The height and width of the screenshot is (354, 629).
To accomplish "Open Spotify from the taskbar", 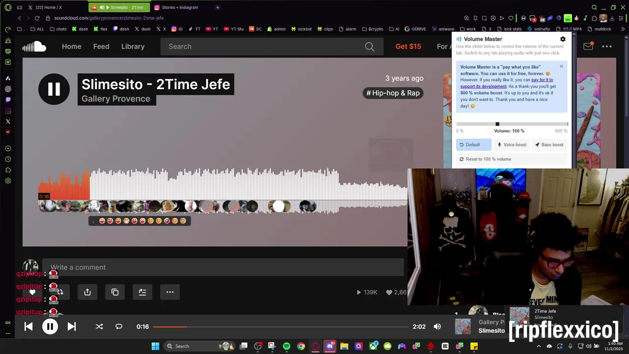I will tap(286, 346).
